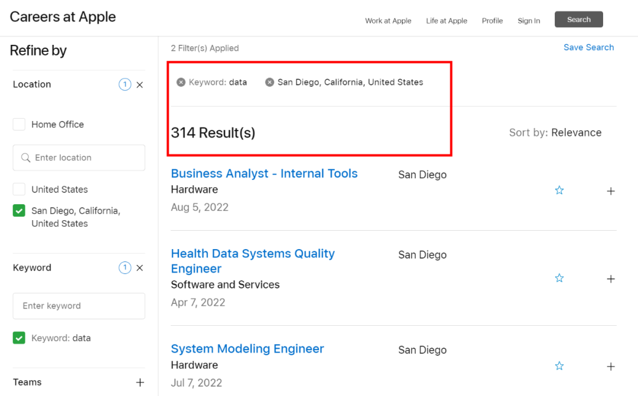
Task: Go to Life at Apple page
Action: click(x=447, y=21)
